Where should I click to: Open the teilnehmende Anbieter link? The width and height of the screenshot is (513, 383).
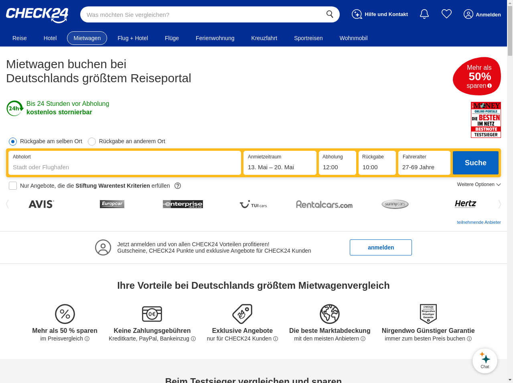click(479, 222)
